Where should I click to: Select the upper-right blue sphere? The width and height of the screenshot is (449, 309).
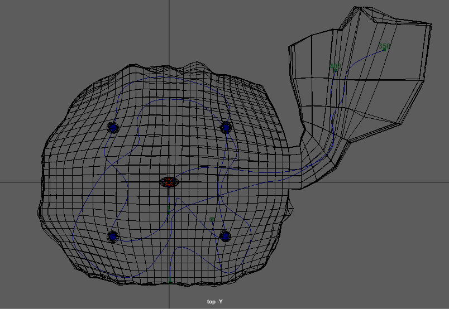(x=226, y=127)
